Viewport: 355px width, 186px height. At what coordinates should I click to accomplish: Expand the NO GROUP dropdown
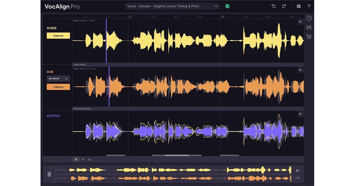(x=58, y=79)
